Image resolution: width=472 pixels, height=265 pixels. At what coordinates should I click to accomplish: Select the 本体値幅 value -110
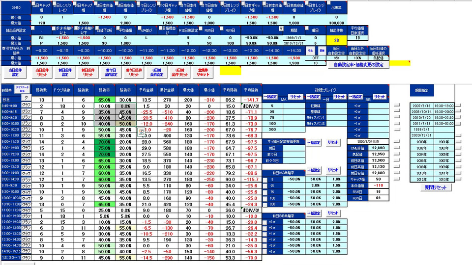coord(378,185)
